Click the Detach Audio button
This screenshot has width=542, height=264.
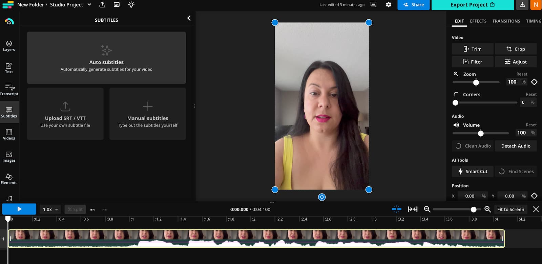[516, 146]
